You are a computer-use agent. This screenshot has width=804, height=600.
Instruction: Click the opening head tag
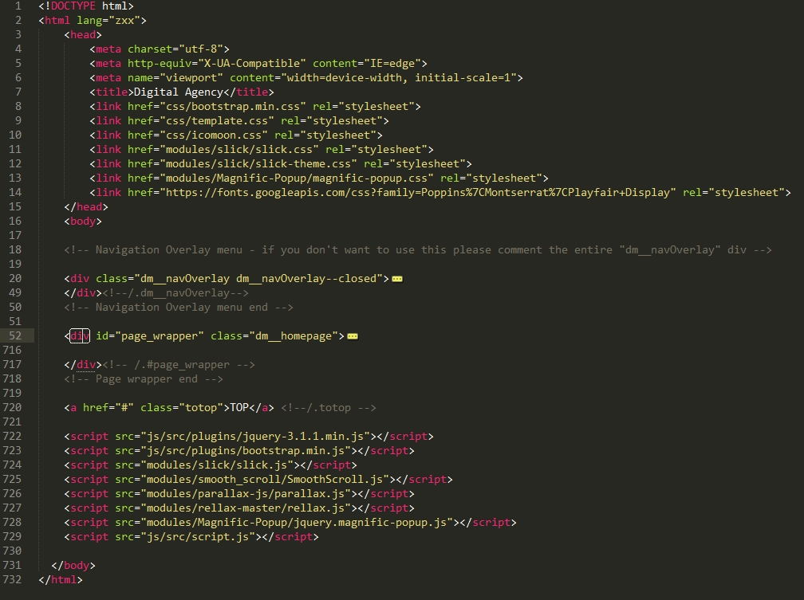pos(83,35)
